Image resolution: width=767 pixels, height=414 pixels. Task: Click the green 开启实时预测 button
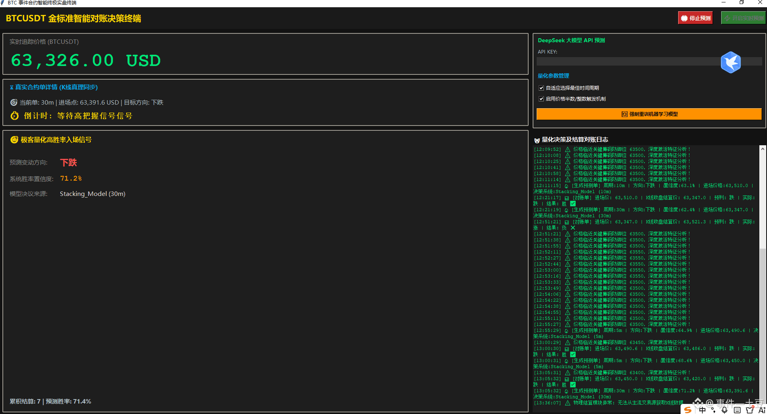pos(743,18)
